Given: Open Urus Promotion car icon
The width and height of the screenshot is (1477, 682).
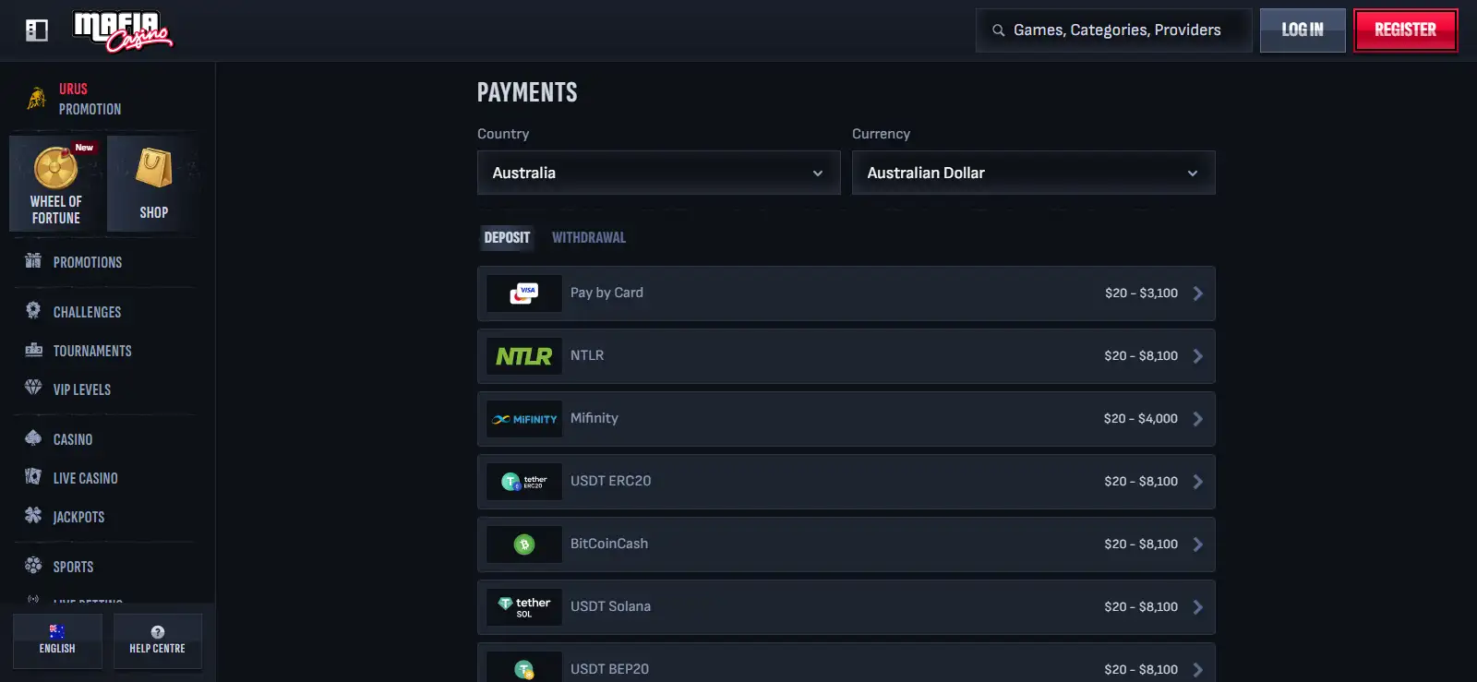Looking at the screenshot, I should 37,99.
